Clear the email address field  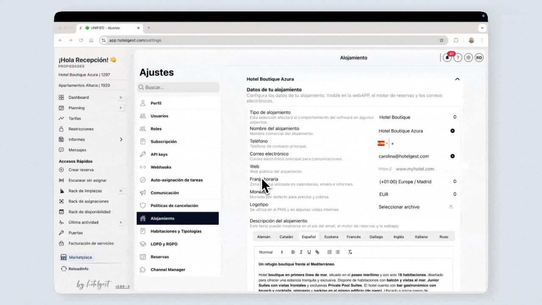pyautogui.click(x=452, y=156)
